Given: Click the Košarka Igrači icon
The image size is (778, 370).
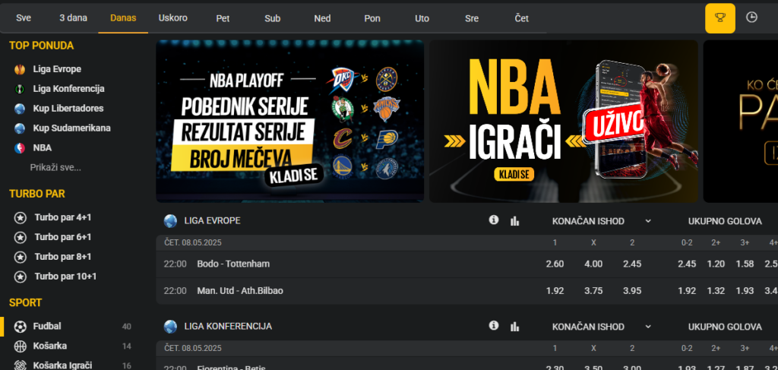Looking at the screenshot, I should (x=21, y=365).
